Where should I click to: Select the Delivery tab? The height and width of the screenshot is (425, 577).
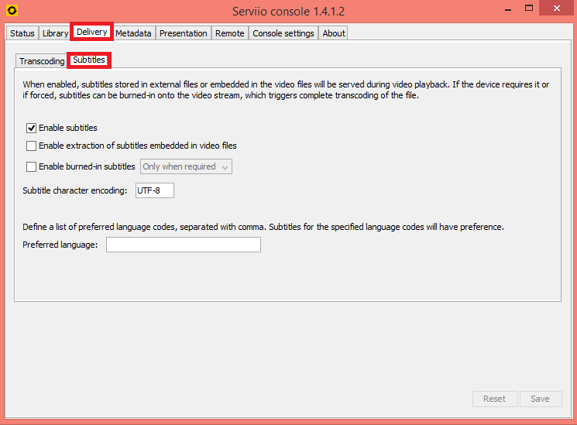[92, 33]
